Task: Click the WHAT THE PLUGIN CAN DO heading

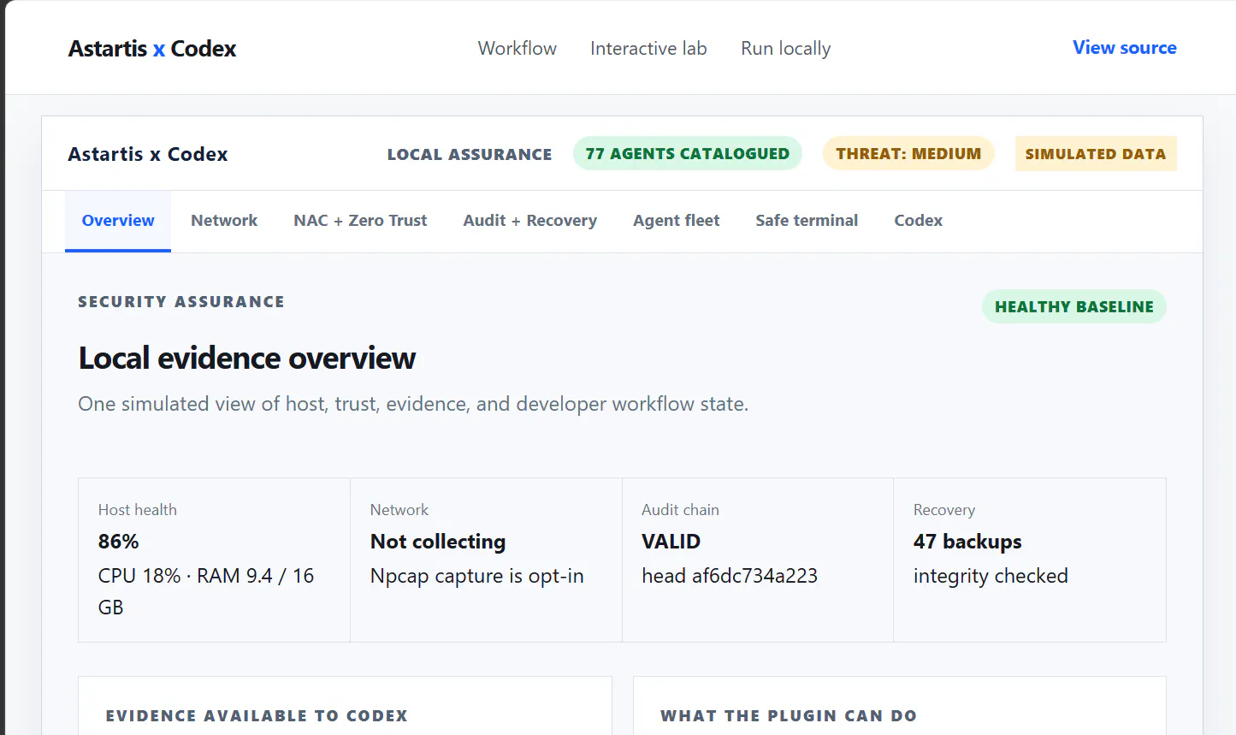Action: pyautogui.click(x=789, y=716)
